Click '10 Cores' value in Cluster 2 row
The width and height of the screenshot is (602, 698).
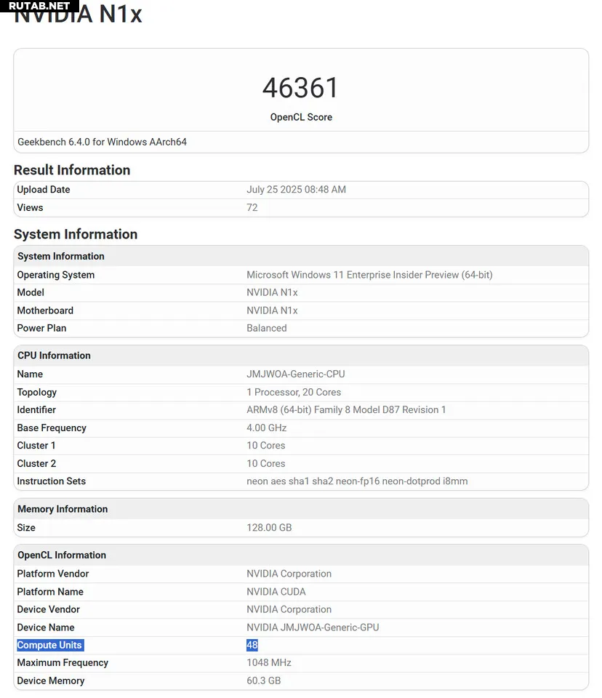[266, 463]
